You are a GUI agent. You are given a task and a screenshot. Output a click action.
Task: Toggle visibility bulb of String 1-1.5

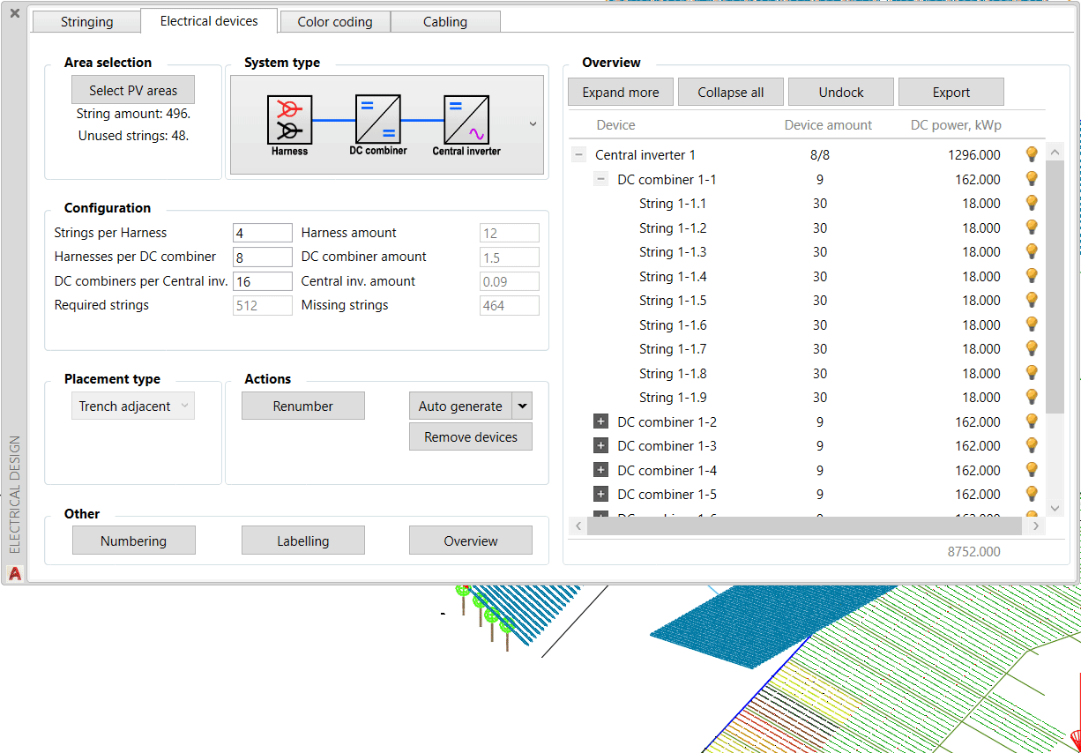[x=1032, y=300]
